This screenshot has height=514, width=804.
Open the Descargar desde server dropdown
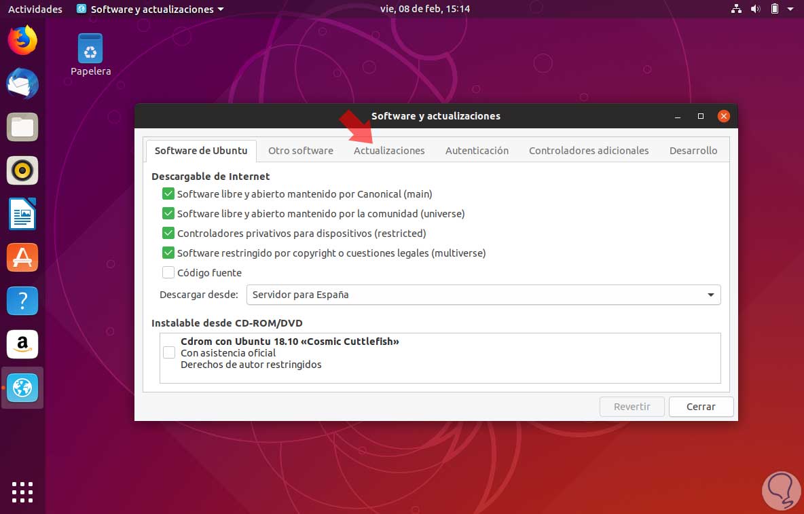483,295
